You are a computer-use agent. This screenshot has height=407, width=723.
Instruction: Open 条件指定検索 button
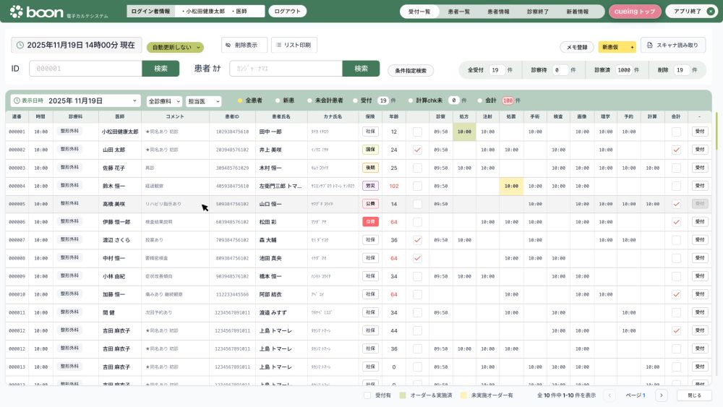click(x=411, y=71)
